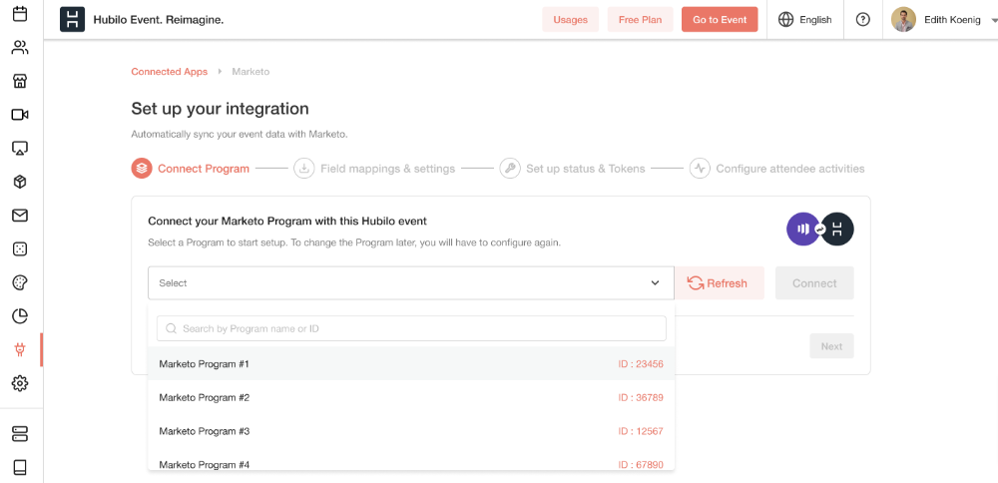Click the Go to Event button
Image resolution: width=998 pixels, height=483 pixels.
pos(720,20)
